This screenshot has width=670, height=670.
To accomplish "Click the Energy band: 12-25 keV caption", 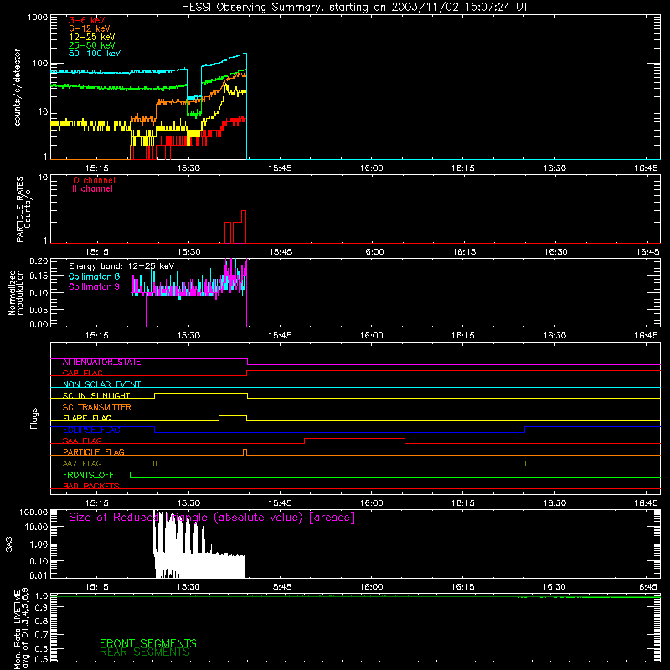I will (121, 266).
